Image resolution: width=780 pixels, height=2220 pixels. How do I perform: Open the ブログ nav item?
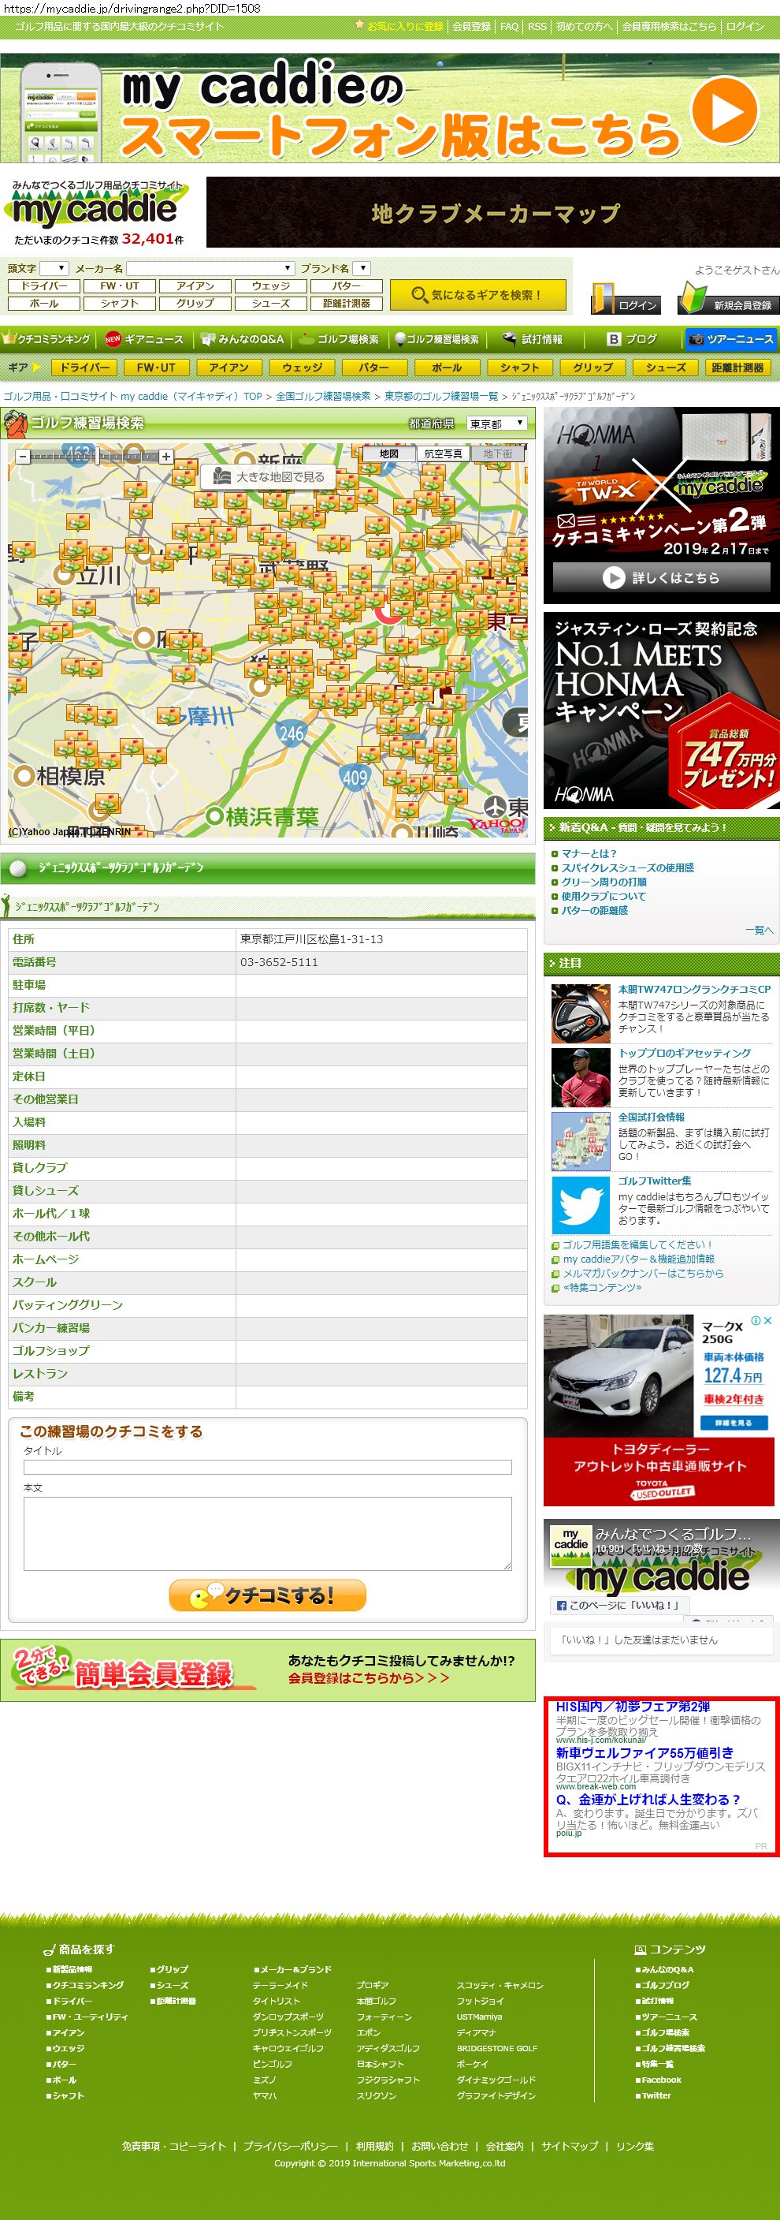(633, 340)
